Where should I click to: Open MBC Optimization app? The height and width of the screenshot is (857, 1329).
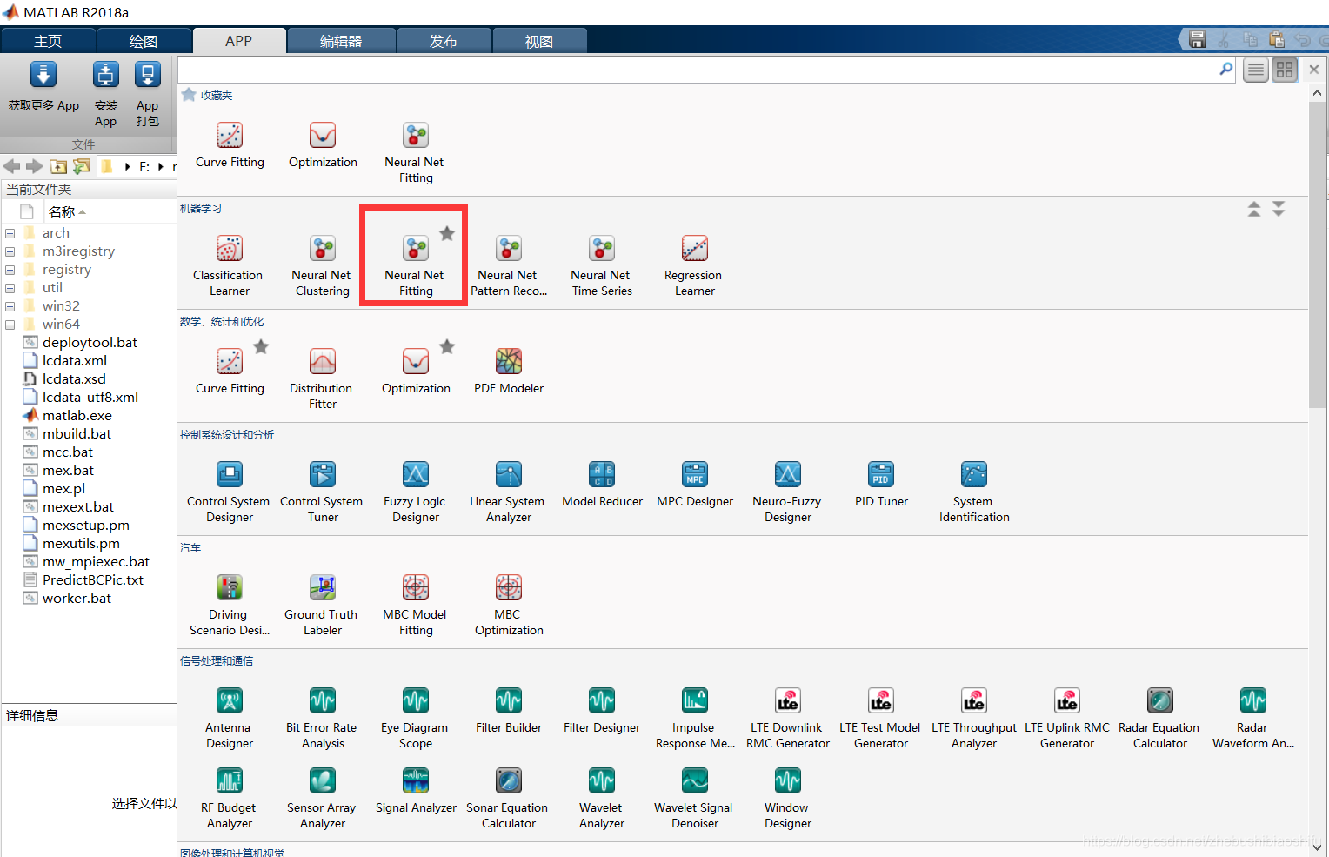point(509,605)
